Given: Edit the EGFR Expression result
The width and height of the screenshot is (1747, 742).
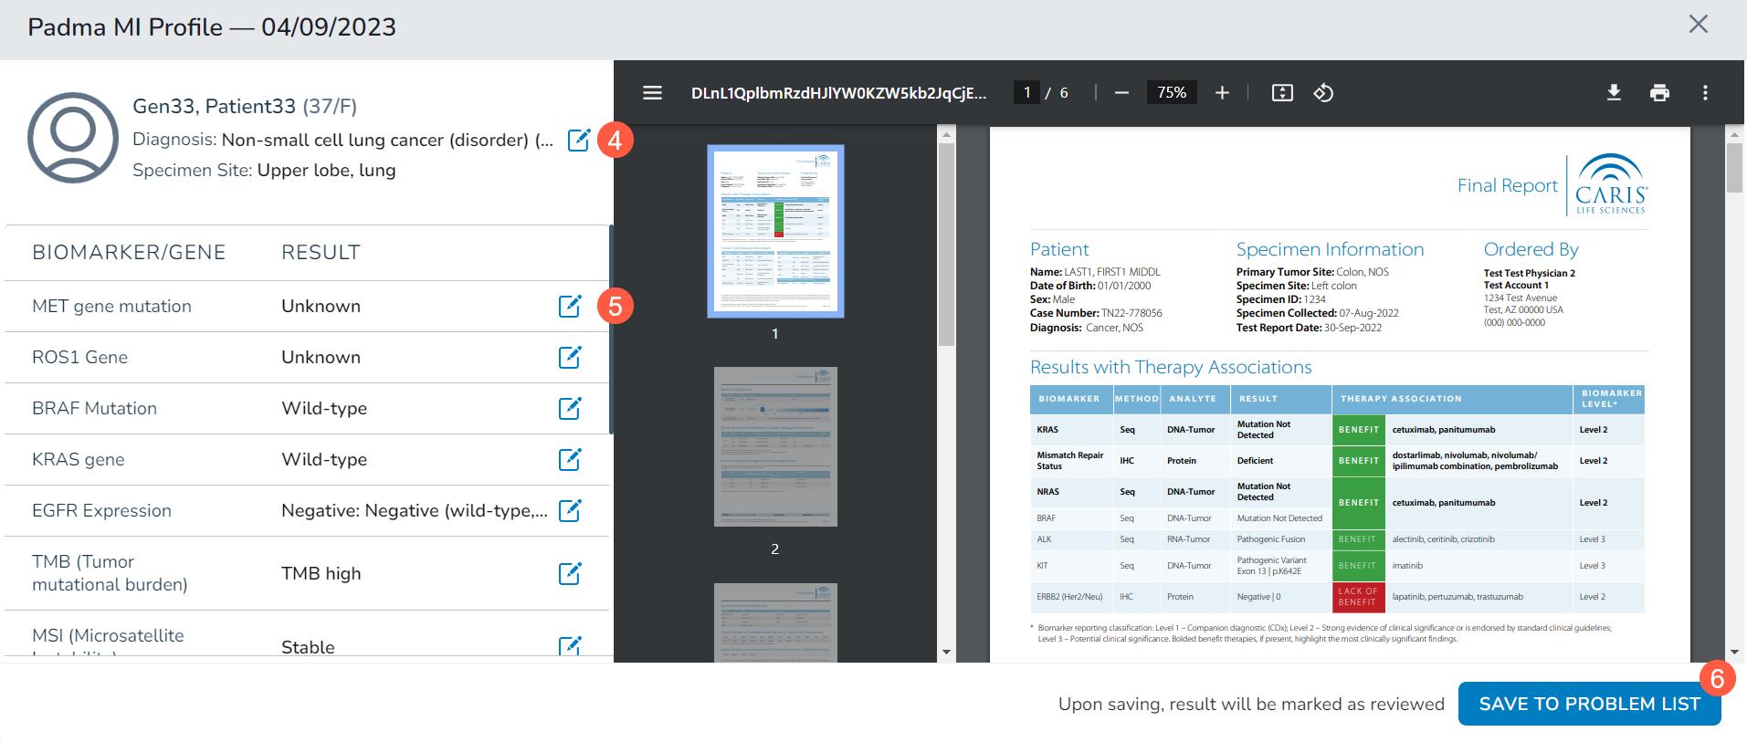Looking at the screenshot, I should (570, 510).
